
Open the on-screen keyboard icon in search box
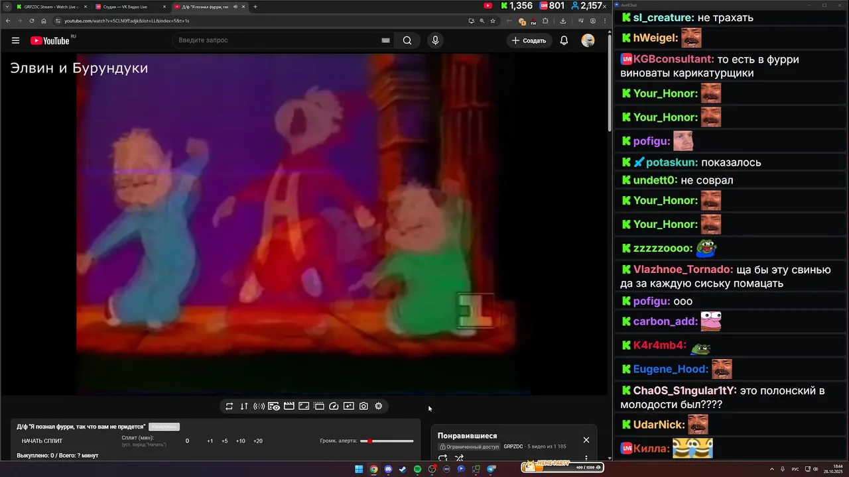click(385, 40)
